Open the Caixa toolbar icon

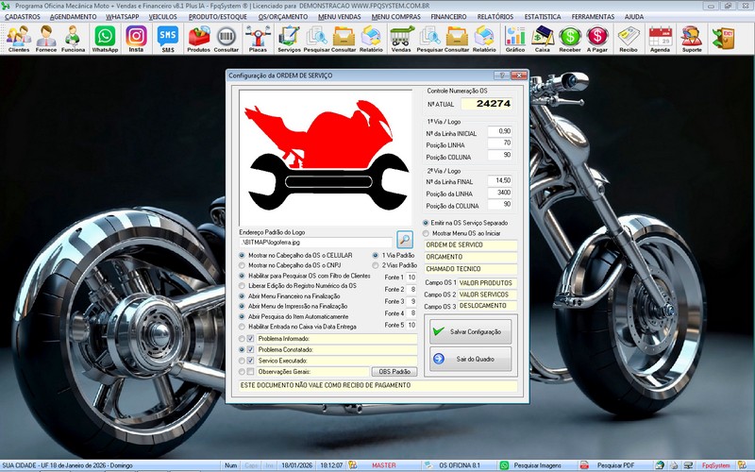click(x=543, y=38)
